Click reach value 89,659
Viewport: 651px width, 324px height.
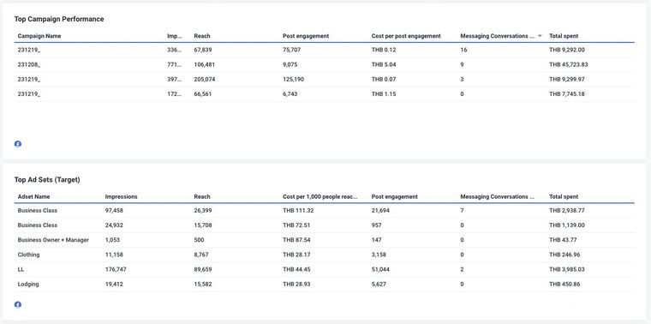tap(203, 270)
